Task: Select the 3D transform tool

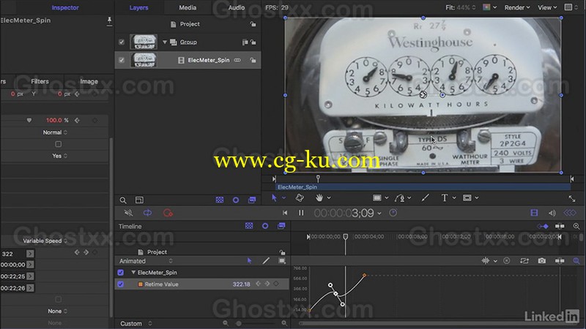Action: coord(300,198)
